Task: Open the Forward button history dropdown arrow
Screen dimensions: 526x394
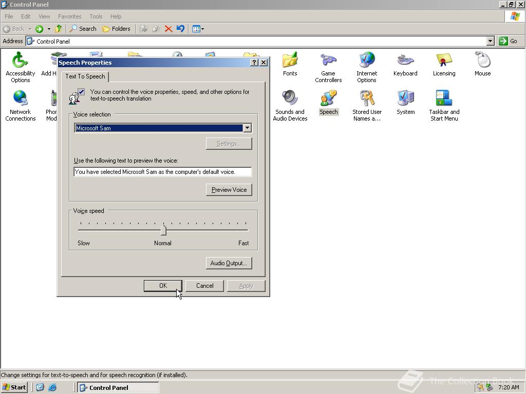Action: 49,29
